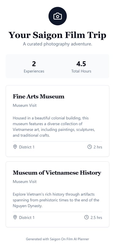Open the Museum of Vietnamese History title
The height and width of the screenshot is (248, 115).
pyautogui.click(x=57, y=173)
